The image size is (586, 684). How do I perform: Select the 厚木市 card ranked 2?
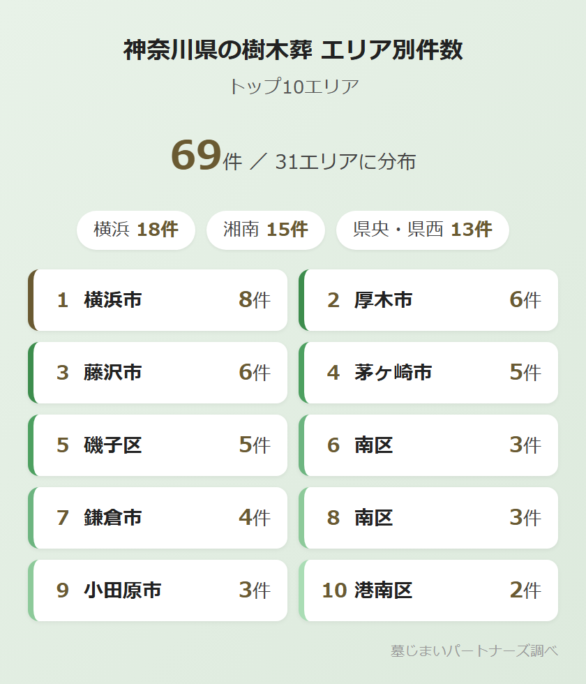point(429,300)
